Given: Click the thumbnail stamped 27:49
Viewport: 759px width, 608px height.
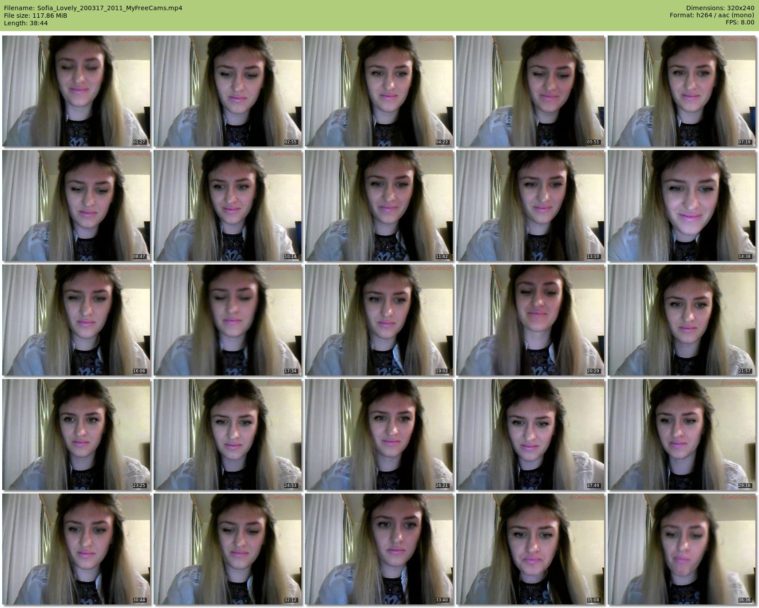Looking at the screenshot, I should coord(530,434).
